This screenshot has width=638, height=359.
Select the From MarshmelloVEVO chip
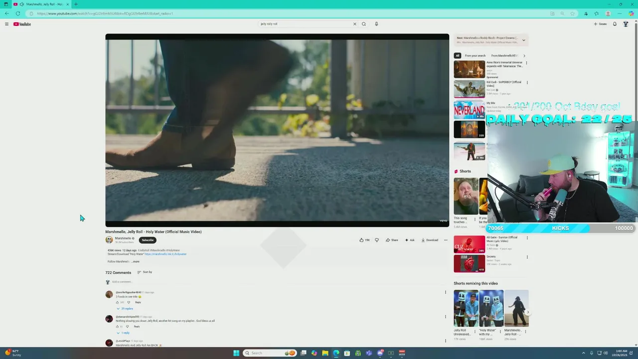click(504, 55)
